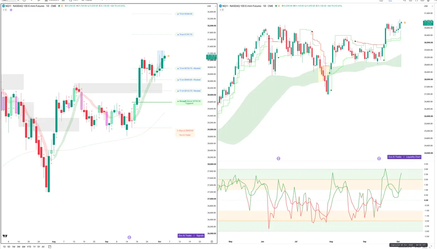Click the purple indicator icon beside legend count
The image size is (437, 249).
[x=11, y=10]
